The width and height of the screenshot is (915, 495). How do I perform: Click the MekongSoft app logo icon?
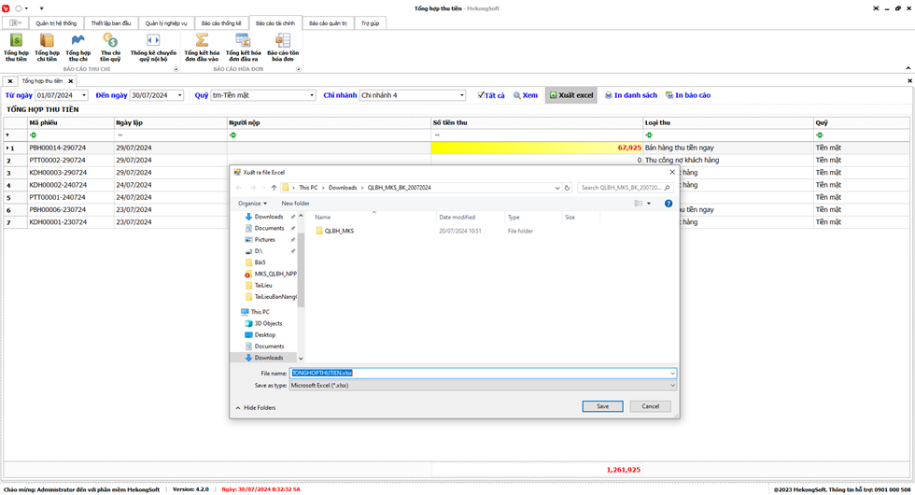click(x=6, y=8)
